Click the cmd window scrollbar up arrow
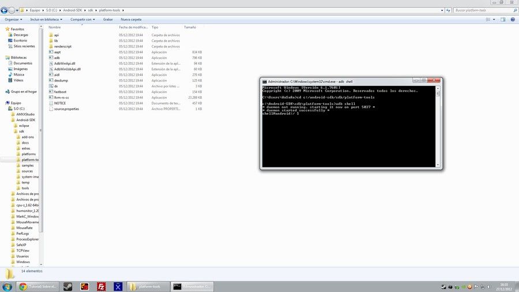This screenshot has height=292, width=519. [x=438, y=88]
